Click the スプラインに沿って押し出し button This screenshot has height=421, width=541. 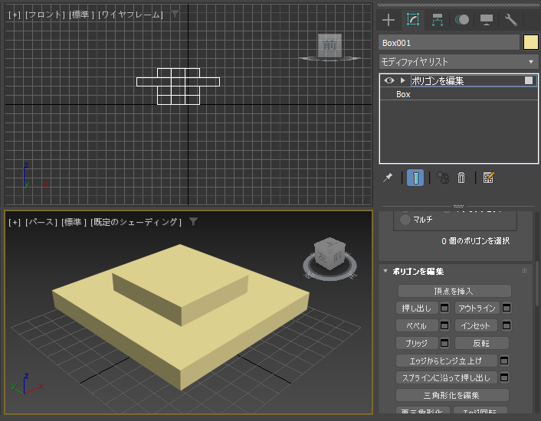click(x=447, y=377)
